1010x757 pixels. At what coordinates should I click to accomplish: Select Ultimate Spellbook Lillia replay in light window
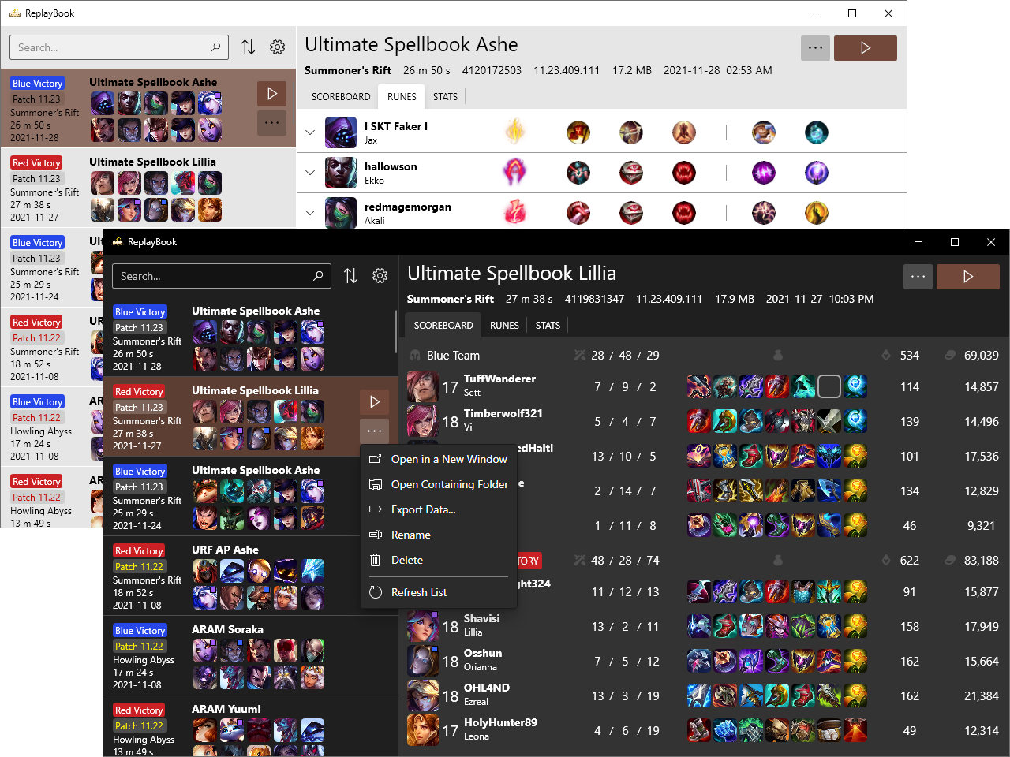pyautogui.click(x=148, y=188)
